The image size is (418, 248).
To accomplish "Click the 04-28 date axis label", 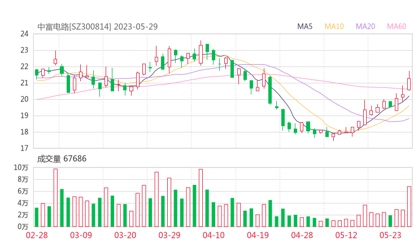I will pyautogui.click(x=302, y=235).
